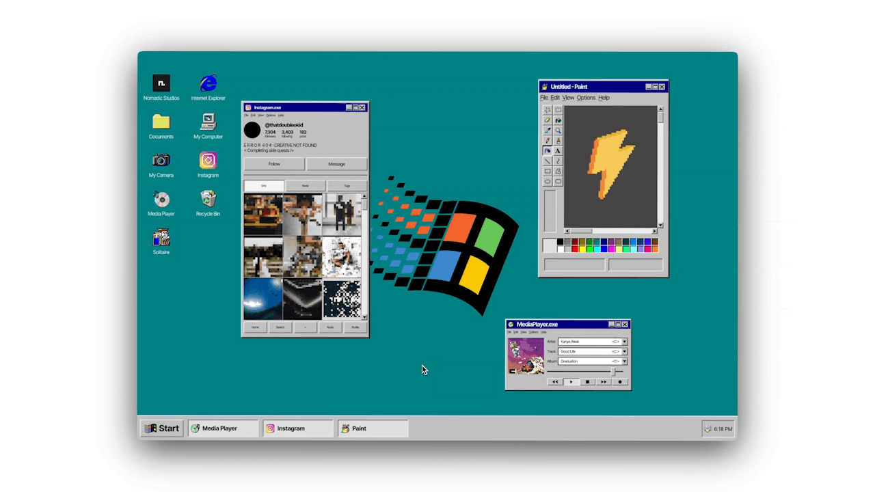The image size is (875, 492).
Task: Click the Home button in Instagram's bottom bar
Action: (x=255, y=327)
